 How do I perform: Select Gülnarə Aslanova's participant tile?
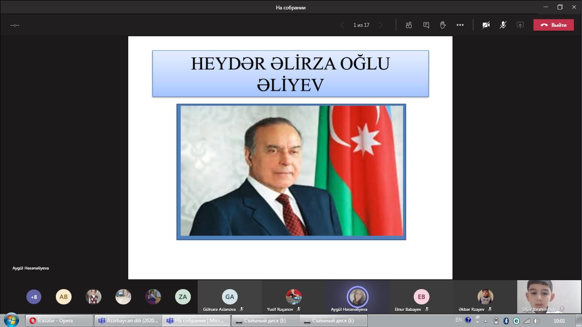[230, 297]
